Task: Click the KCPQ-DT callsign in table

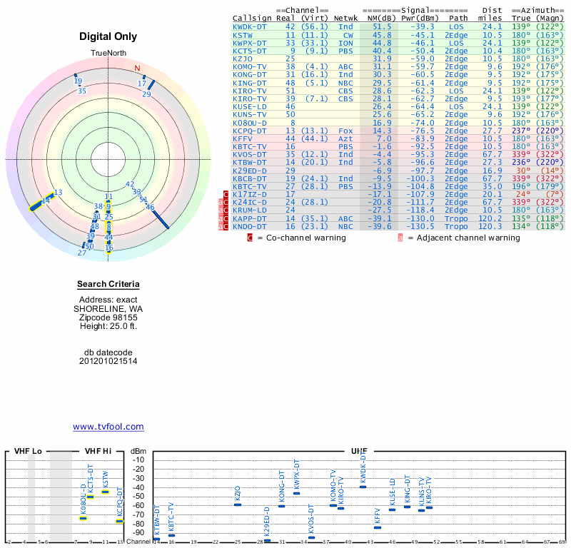Action: tap(250, 131)
